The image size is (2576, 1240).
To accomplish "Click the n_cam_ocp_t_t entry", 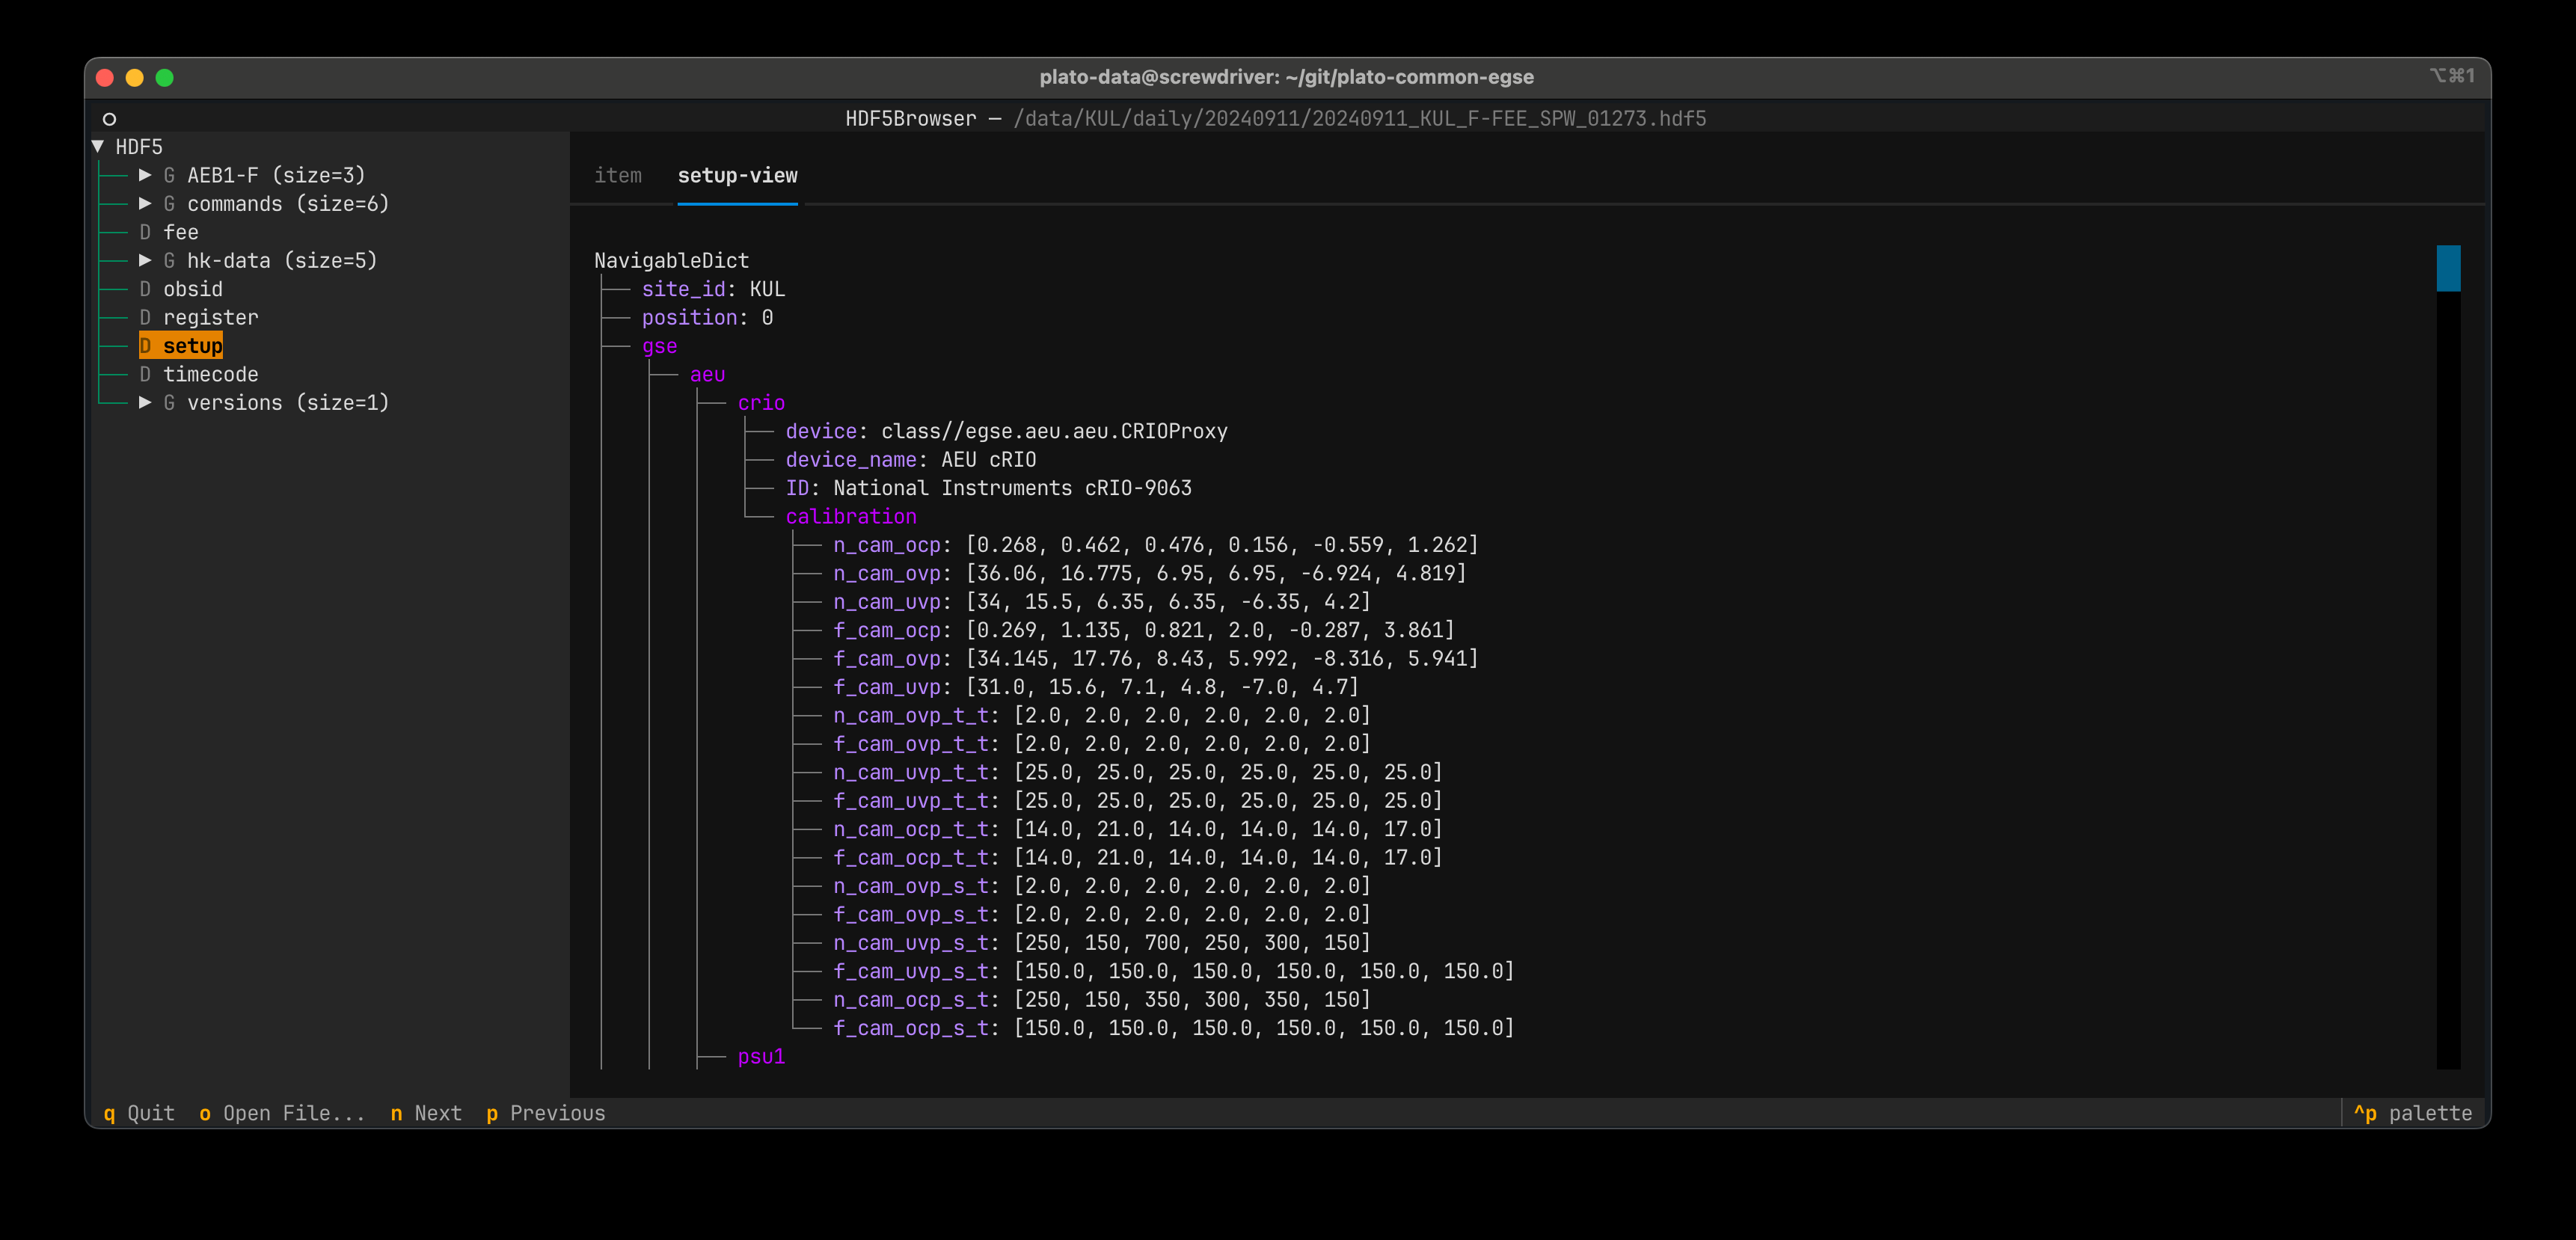I will (1138, 830).
